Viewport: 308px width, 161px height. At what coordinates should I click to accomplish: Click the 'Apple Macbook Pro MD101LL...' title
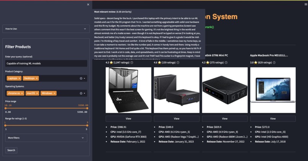pos(269,55)
